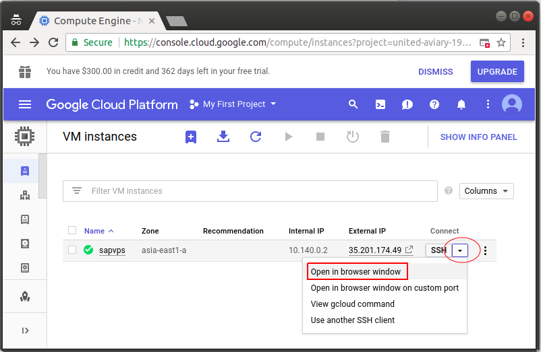Open the Columns dropdown
Viewport: 541px width, 352px height.
486,191
